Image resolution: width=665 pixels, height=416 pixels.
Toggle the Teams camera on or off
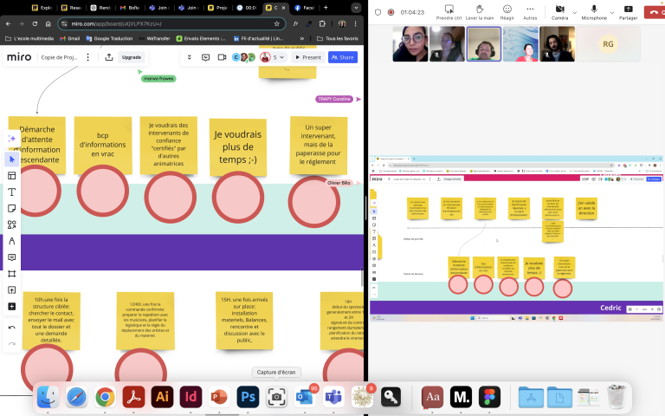558,11
